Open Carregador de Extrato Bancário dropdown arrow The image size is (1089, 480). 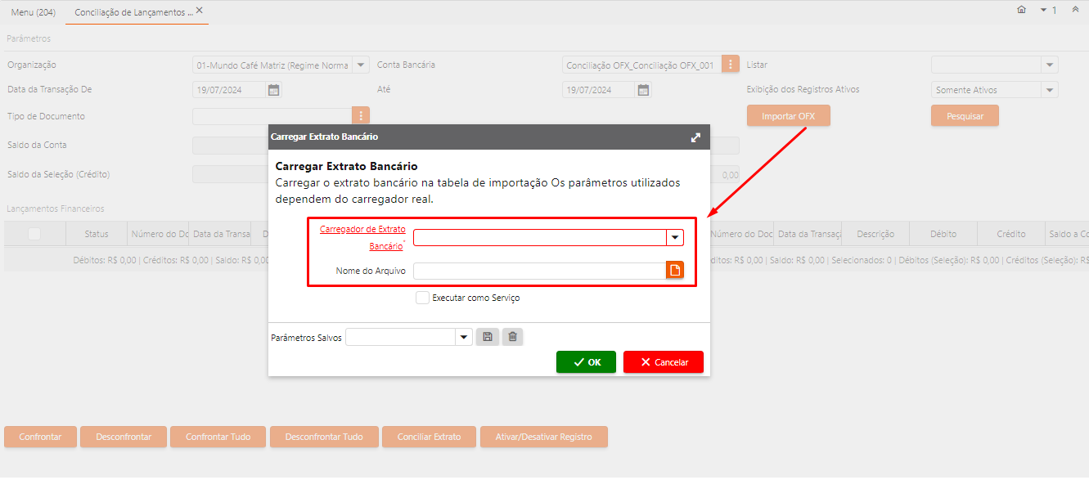(x=675, y=237)
